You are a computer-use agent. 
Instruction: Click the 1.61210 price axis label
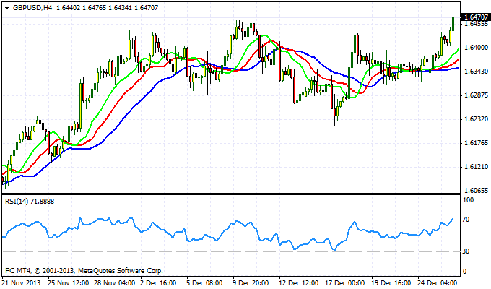477,167
